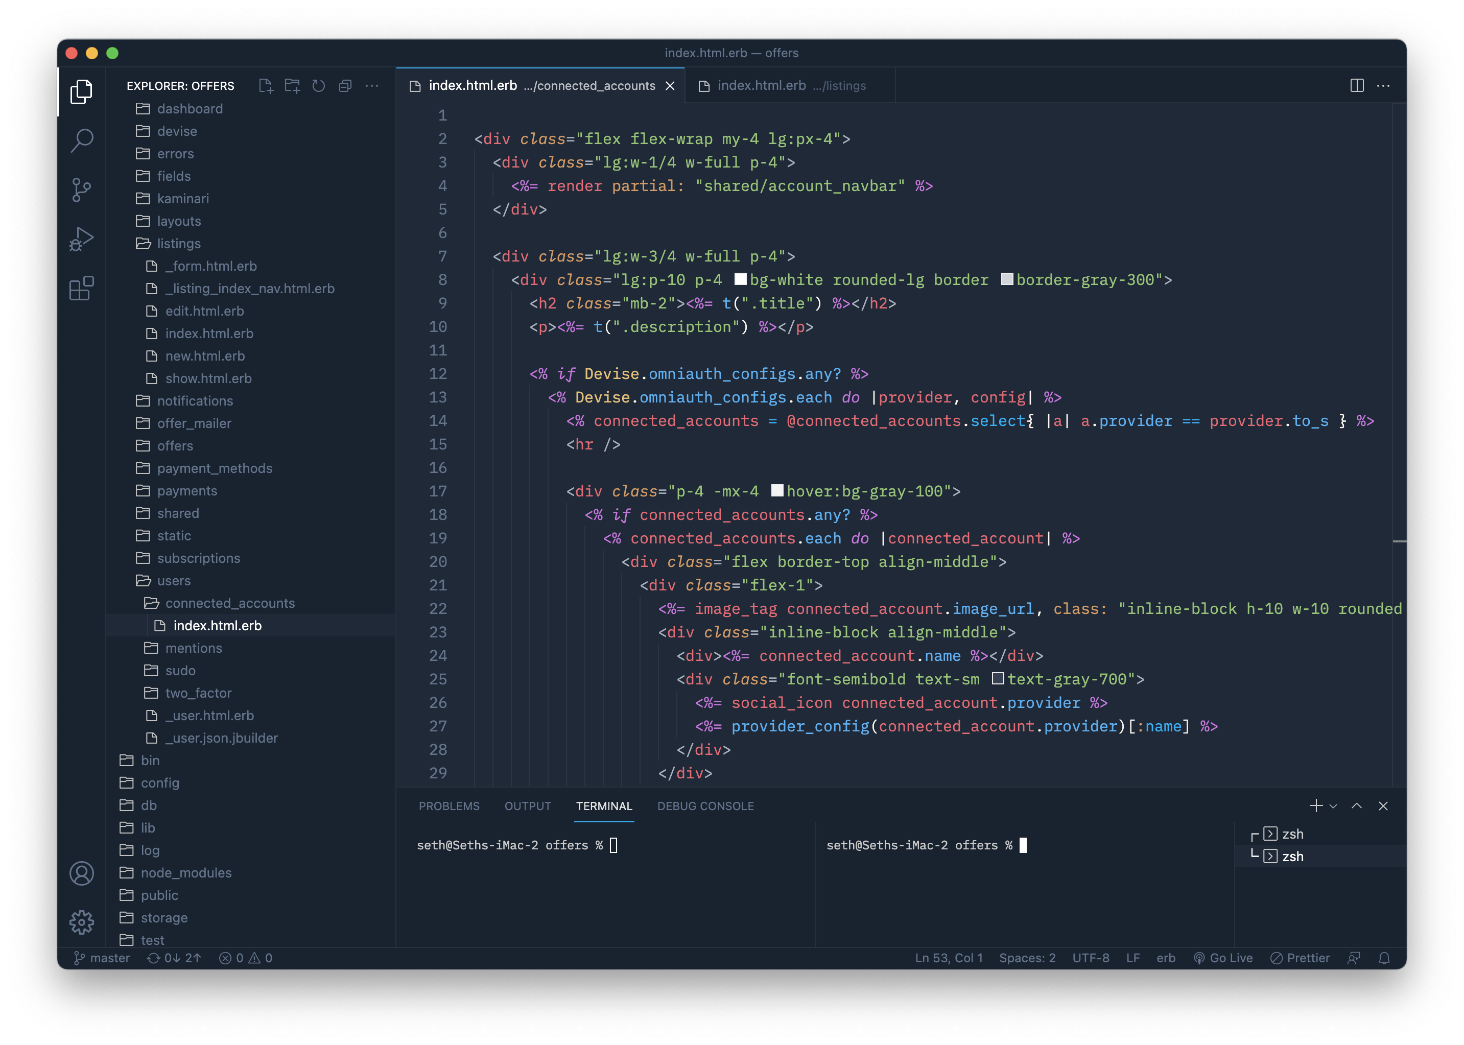Image resolution: width=1464 pixels, height=1045 pixels.
Task: Expand the notifications folder
Action: pyautogui.click(x=194, y=401)
